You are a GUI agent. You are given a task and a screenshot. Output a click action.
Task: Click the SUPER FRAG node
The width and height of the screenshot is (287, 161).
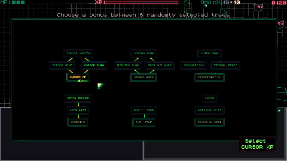[210, 53]
